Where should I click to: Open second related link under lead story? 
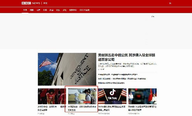(x=122, y=79)
